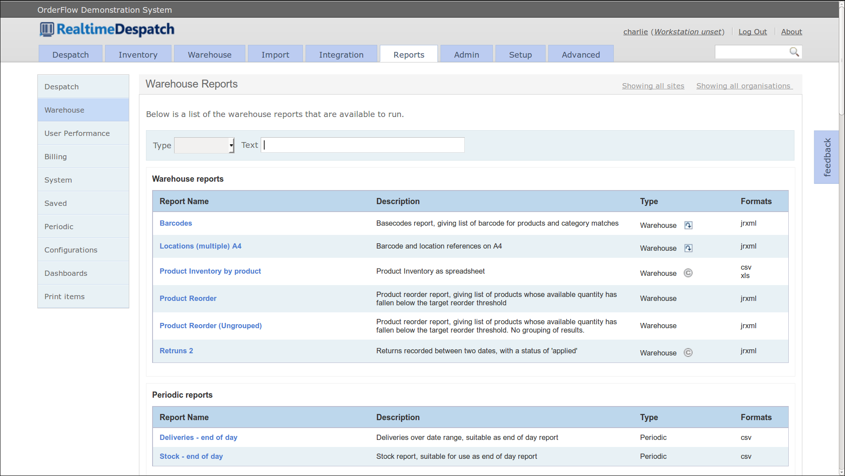Click the Dashboards sidebar menu item
Image resolution: width=845 pixels, height=476 pixels.
coord(66,273)
